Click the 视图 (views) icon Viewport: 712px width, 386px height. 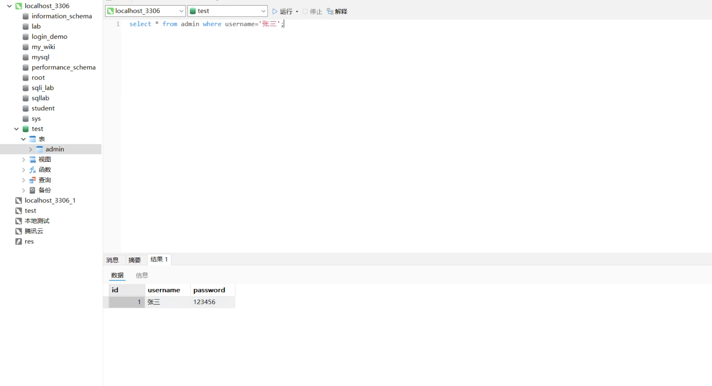click(x=33, y=160)
